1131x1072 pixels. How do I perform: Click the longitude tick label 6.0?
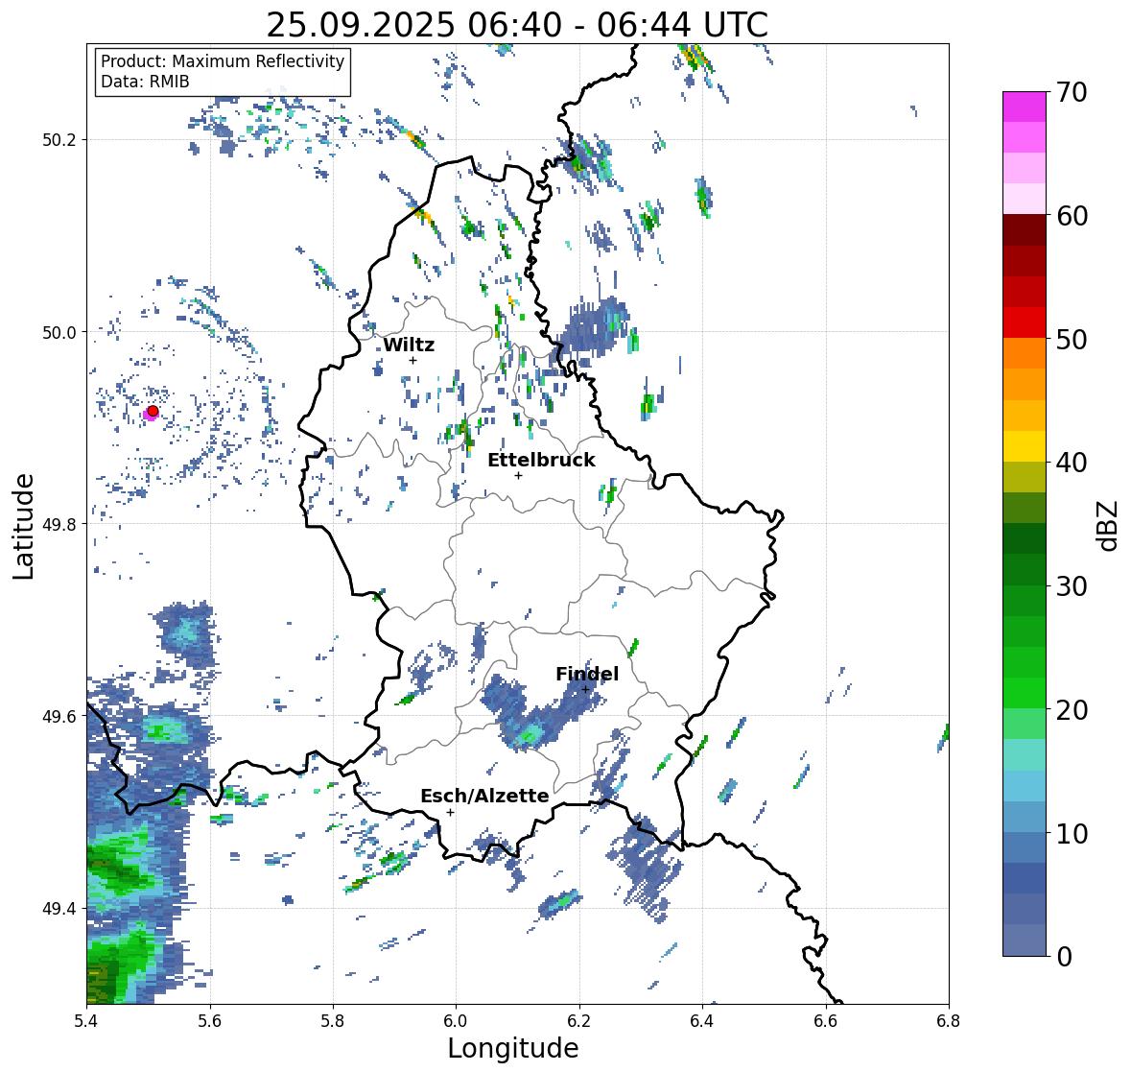tap(456, 1021)
